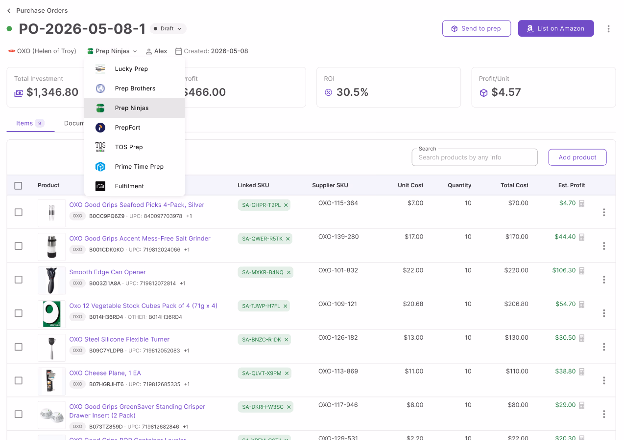Open row menu for Salt Grinder

click(x=604, y=246)
